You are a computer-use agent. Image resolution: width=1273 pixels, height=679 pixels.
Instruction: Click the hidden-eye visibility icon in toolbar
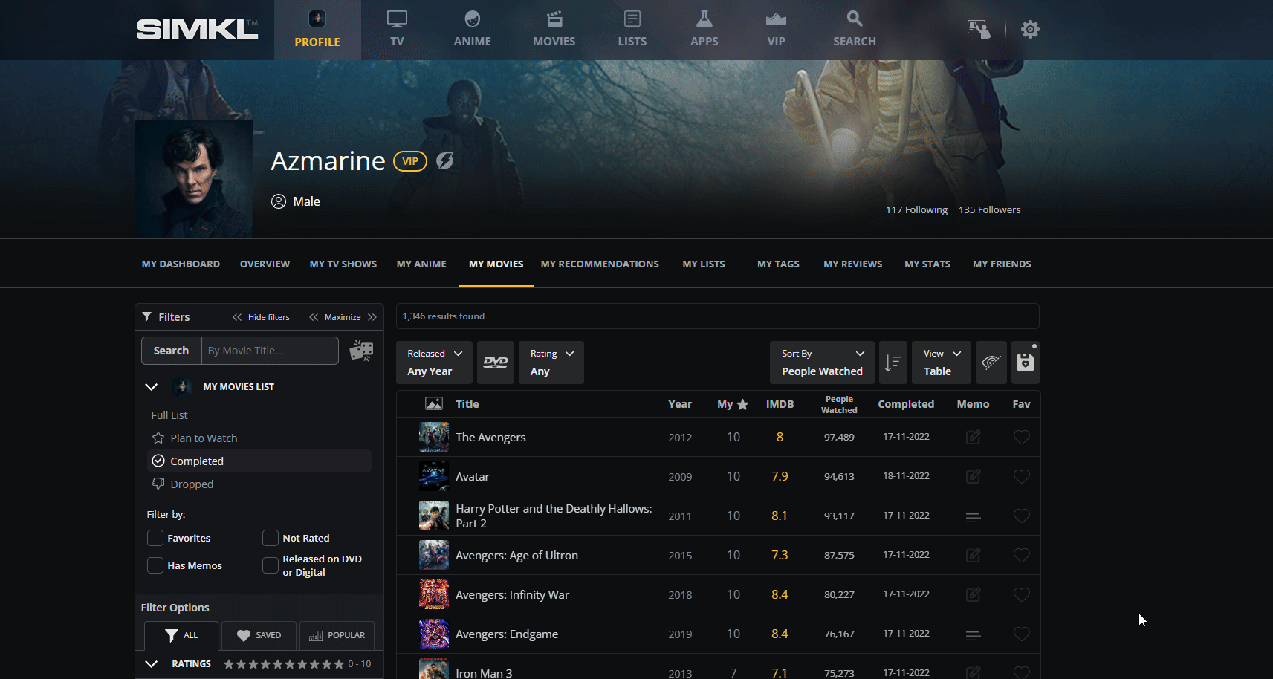[991, 363]
